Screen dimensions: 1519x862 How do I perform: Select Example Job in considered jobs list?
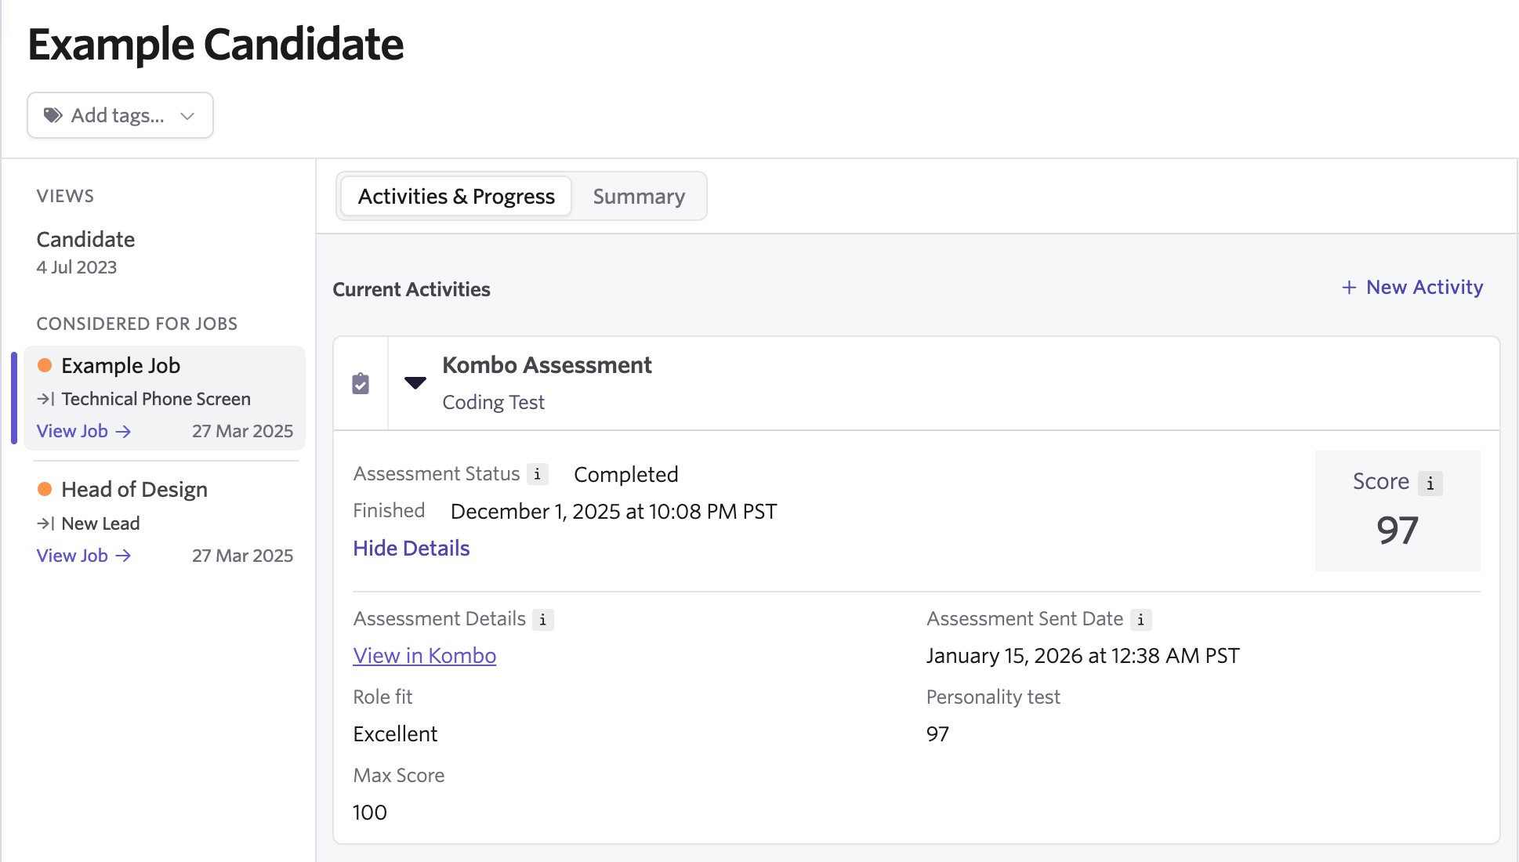[121, 365]
